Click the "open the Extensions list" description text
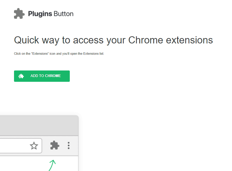This screenshot has height=171, width=232. coord(87,54)
